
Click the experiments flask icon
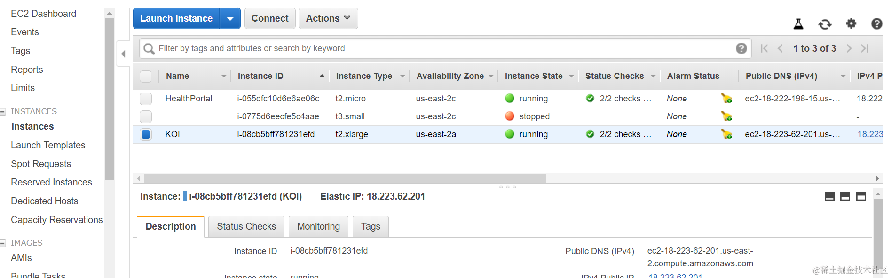click(798, 24)
